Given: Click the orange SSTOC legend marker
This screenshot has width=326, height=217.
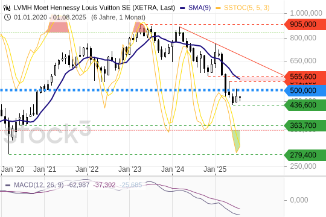Looking at the screenshot, I should [218, 8].
